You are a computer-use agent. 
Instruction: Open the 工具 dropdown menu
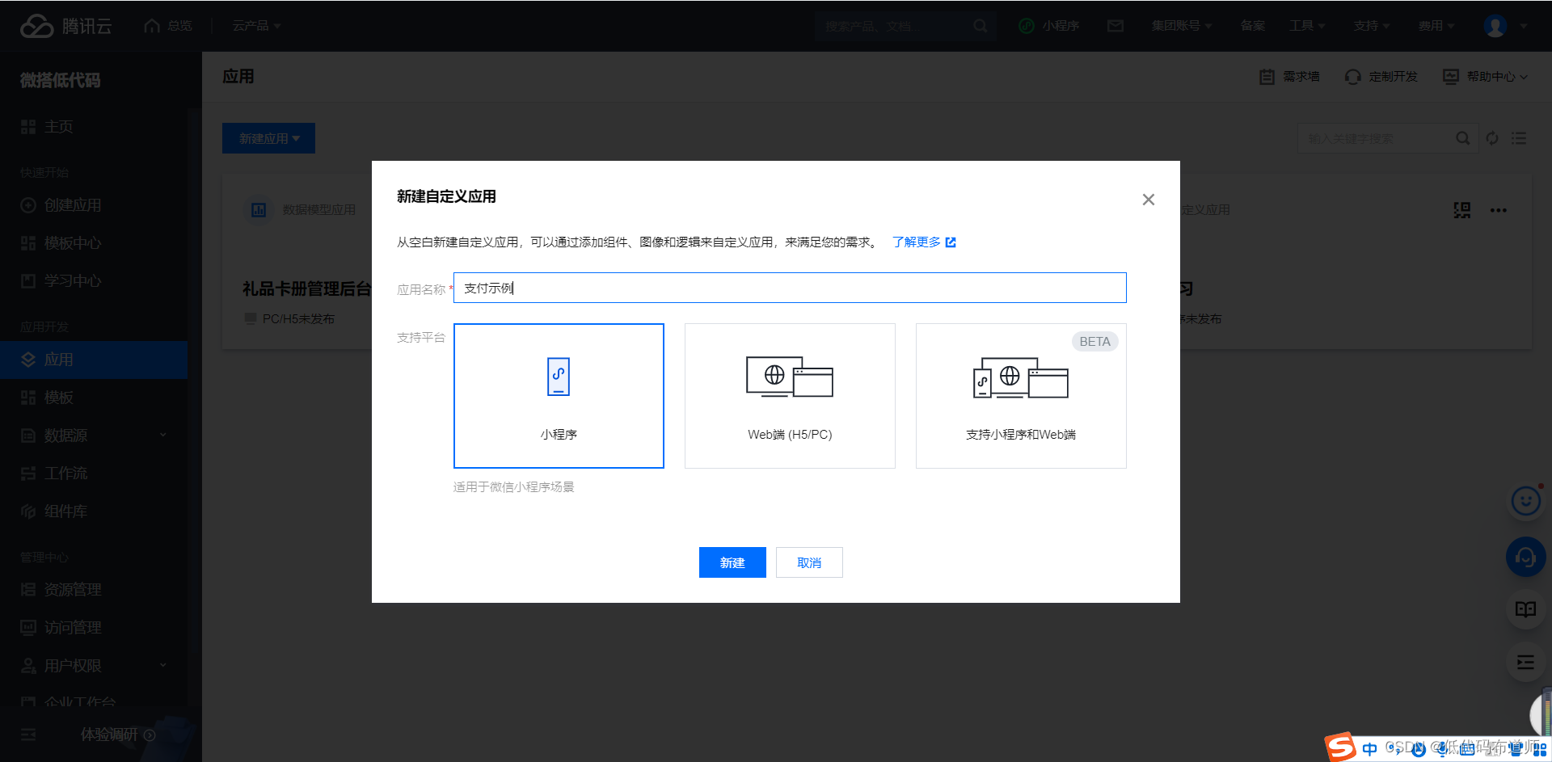1307,26
